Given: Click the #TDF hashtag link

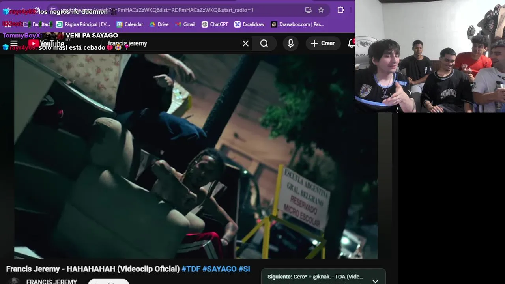Looking at the screenshot, I should click(191, 269).
